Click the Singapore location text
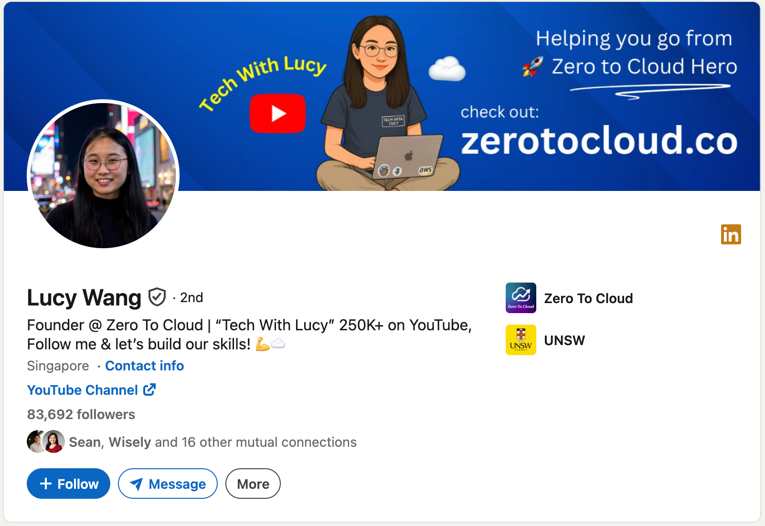Viewport: 765px width, 526px height. point(58,366)
